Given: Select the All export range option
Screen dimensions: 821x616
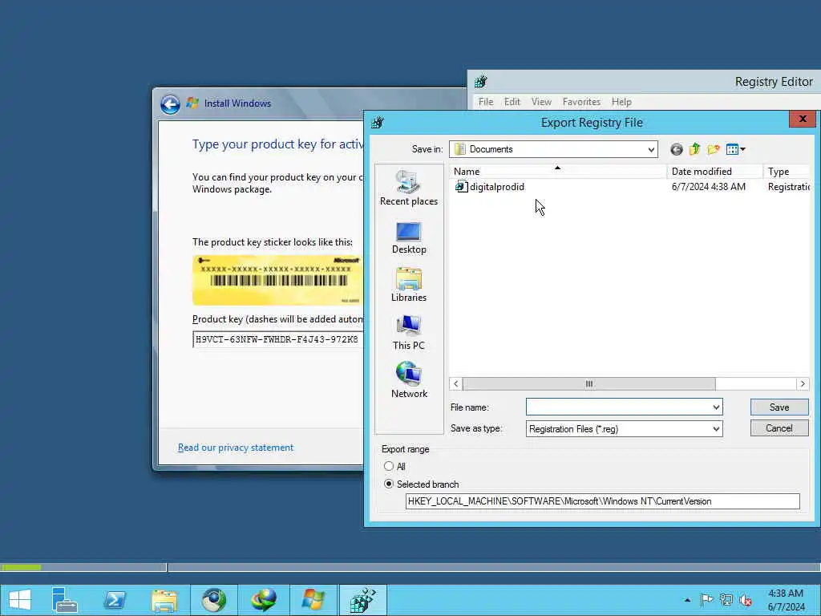Looking at the screenshot, I should point(389,466).
